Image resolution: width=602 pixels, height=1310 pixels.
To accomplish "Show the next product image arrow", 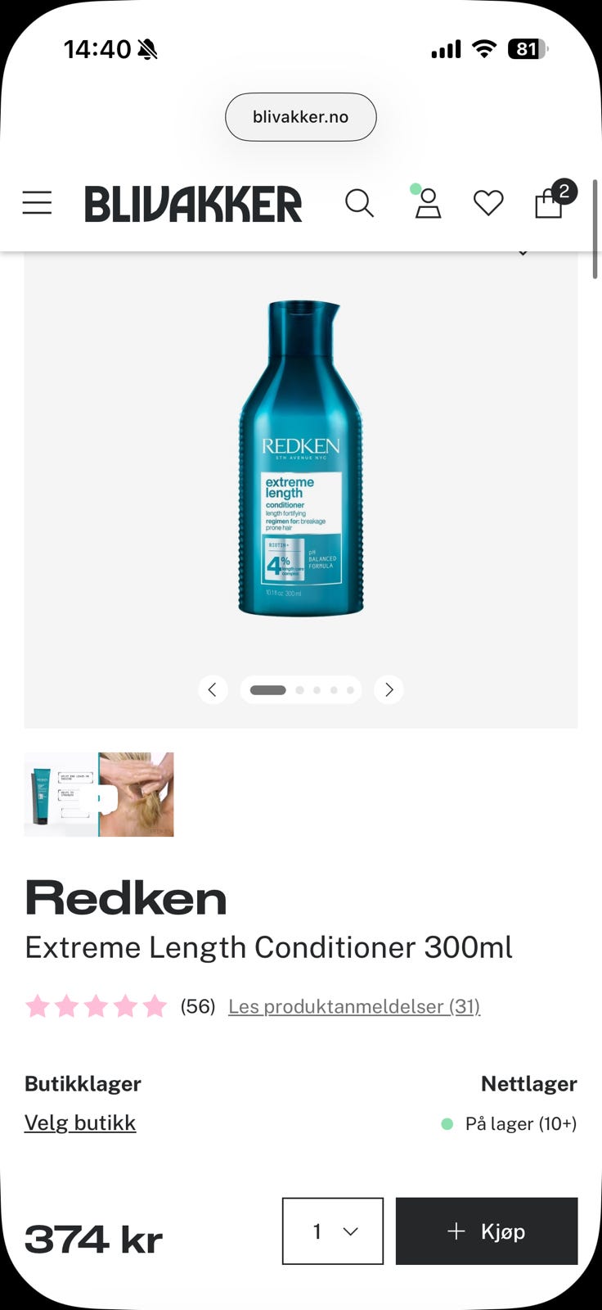I will [x=389, y=689].
